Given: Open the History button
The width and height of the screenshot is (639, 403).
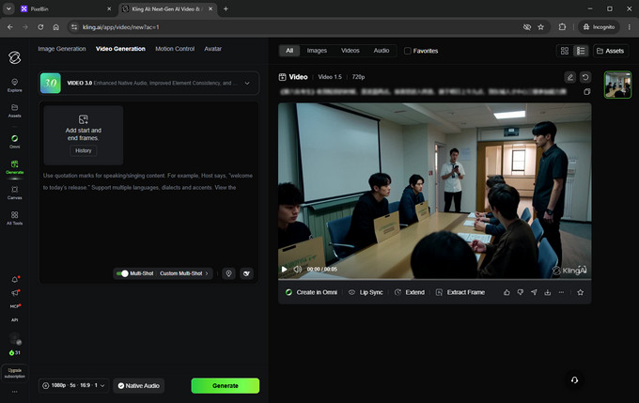Looking at the screenshot, I should pyautogui.click(x=83, y=150).
